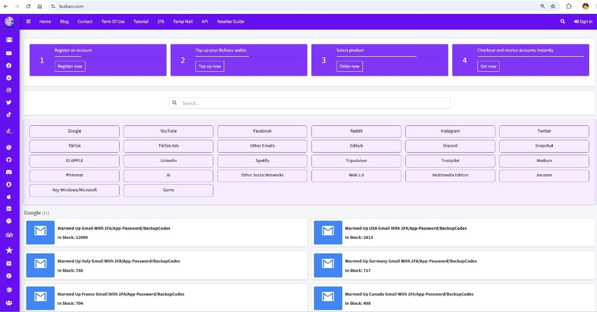Open the Tripadvisor owl icon in sidebar
597x312 pixels.
click(x=9, y=235)
